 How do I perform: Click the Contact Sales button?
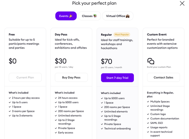(x=163, y=78)
